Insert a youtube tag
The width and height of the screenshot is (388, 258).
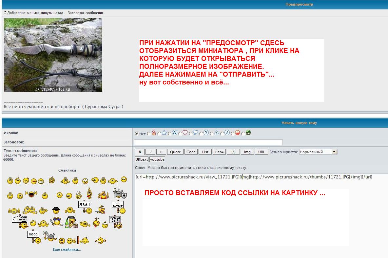157,159
